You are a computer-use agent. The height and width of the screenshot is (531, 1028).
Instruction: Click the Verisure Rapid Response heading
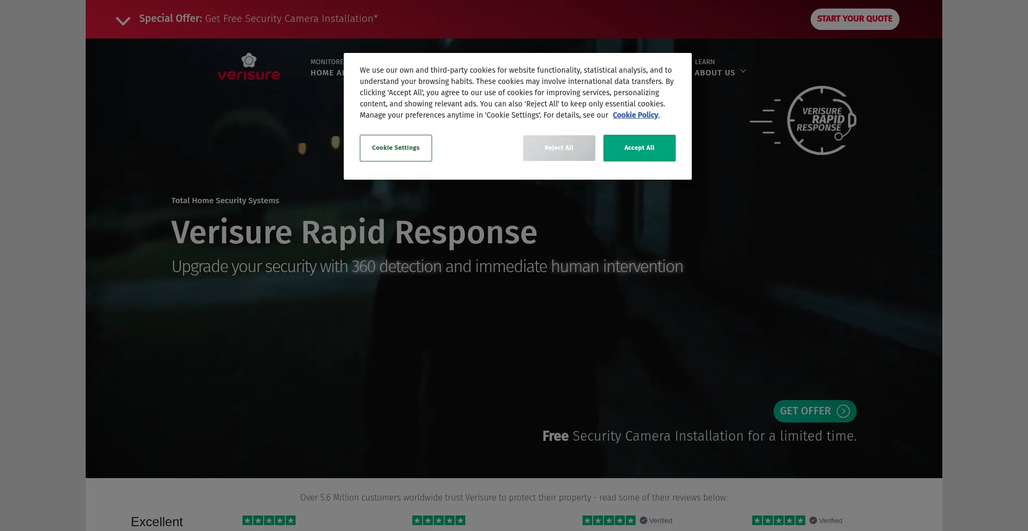click(x=354, y=233)
